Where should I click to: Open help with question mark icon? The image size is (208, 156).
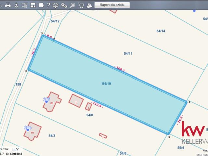tap(48, 5)
